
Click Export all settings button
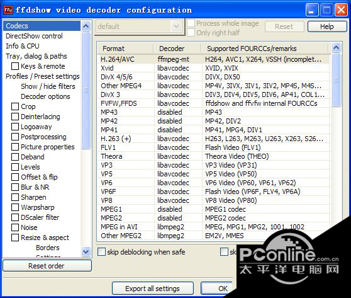coord(153,289)
